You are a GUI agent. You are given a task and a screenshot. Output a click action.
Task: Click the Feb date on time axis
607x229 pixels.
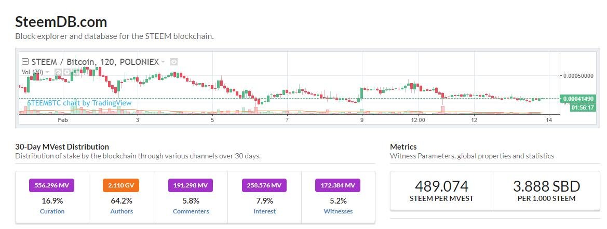63,120
